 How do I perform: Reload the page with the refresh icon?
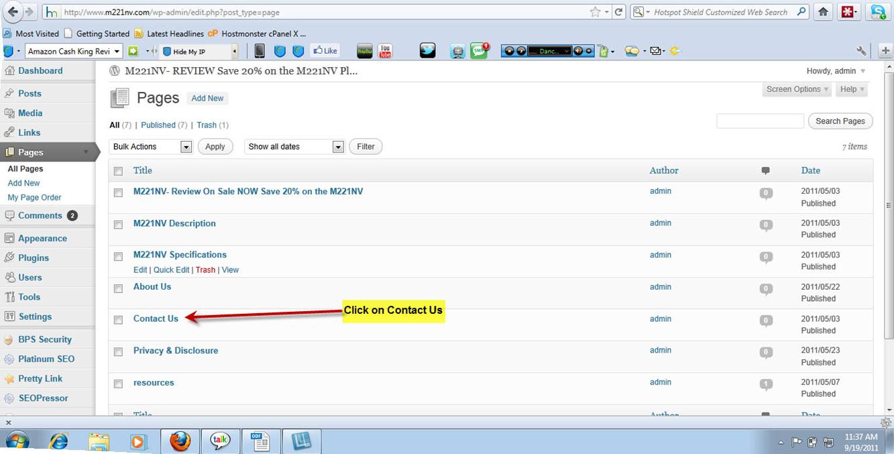click(x=619, y=12)
